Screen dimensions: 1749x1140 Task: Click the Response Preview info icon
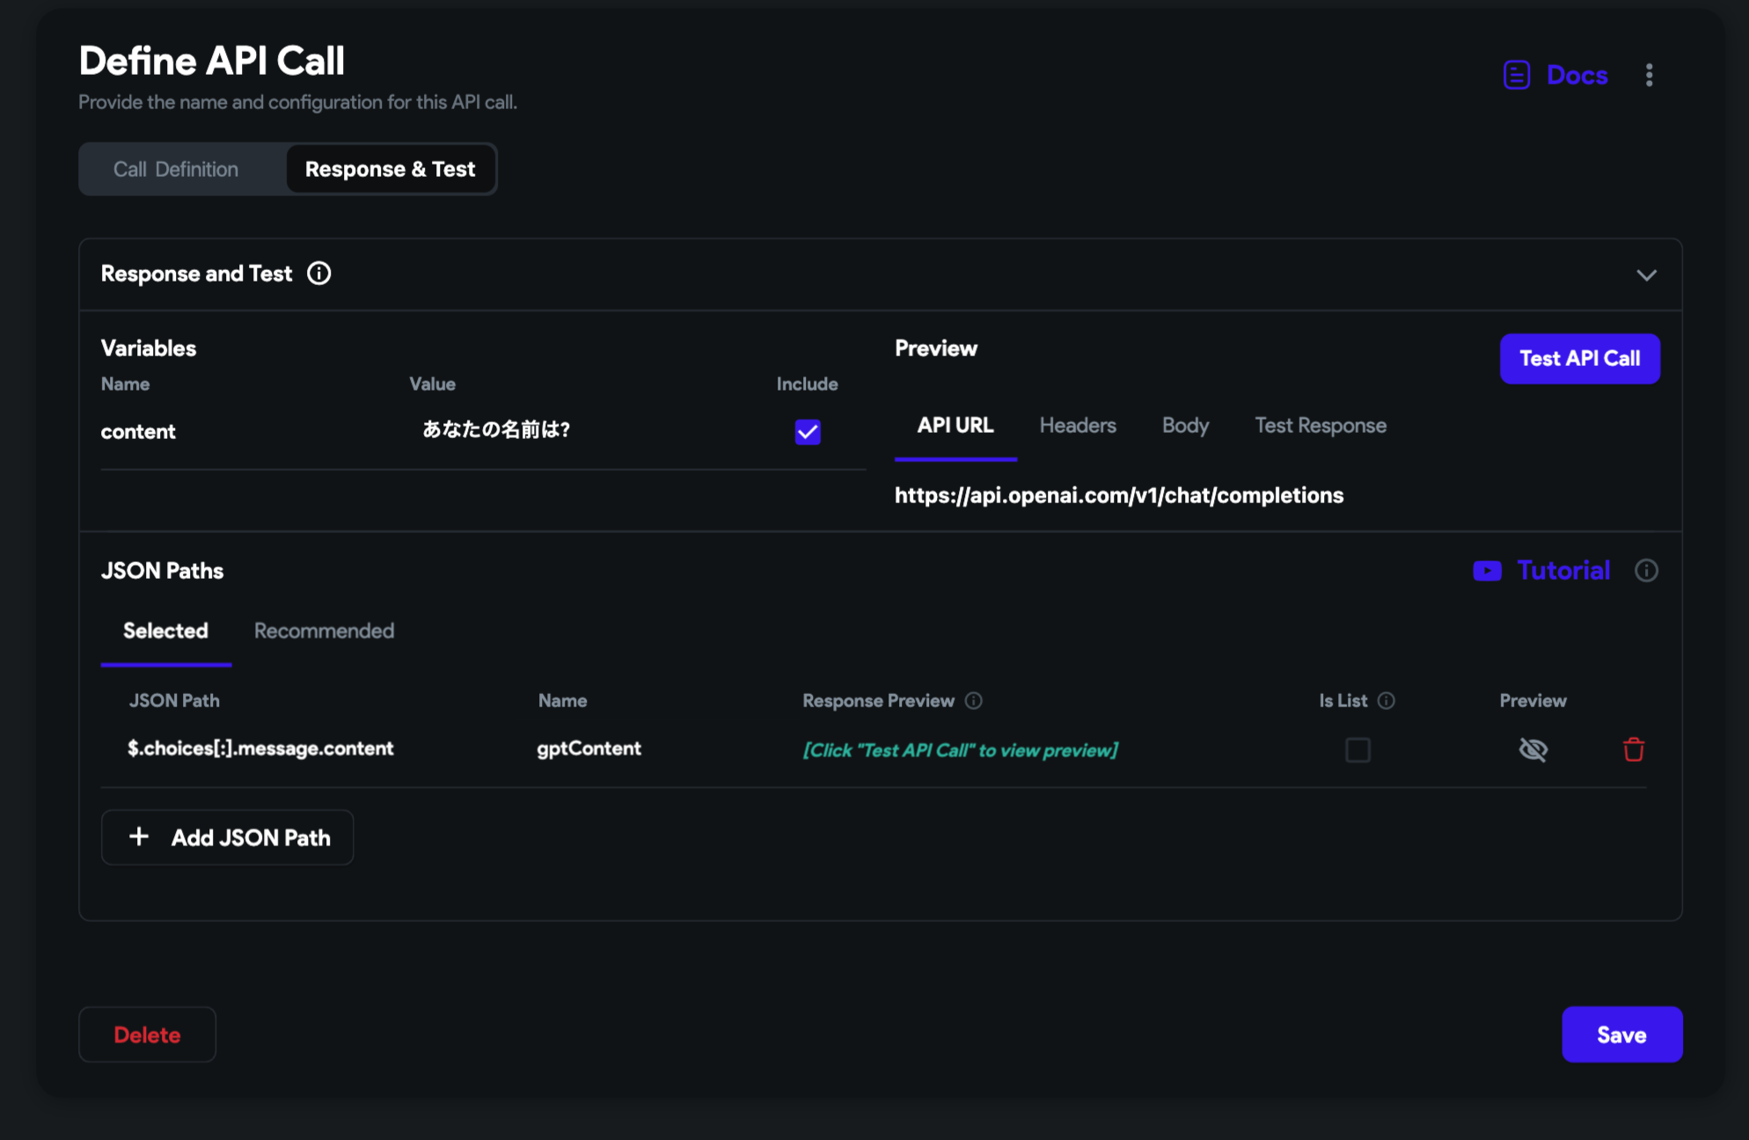tap(973, 701)
